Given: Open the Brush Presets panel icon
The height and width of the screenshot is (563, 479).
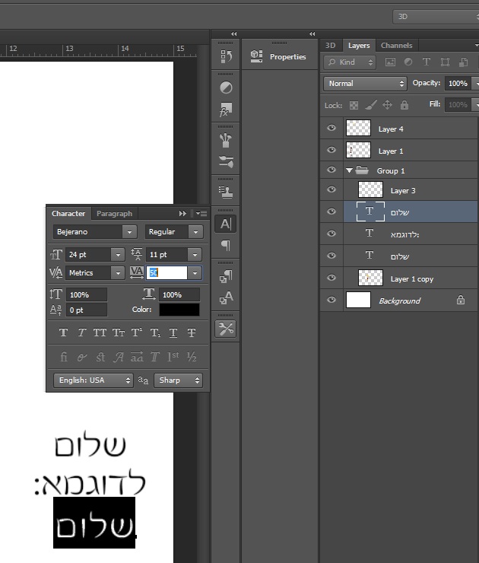Looking at the screenshot, I should tap(226, 161).
